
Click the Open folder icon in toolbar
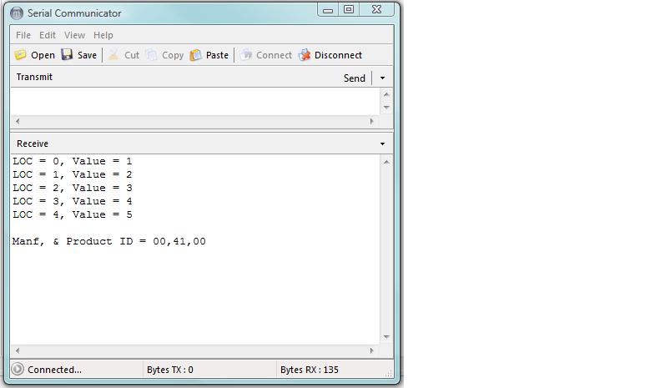click(20, 55)
